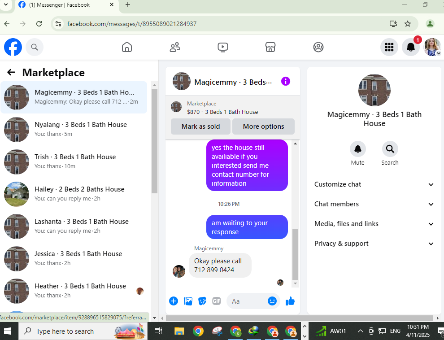Screen dimensions: 444x340
Task: Attach a photo with image icon
Action: click(188, 301)
